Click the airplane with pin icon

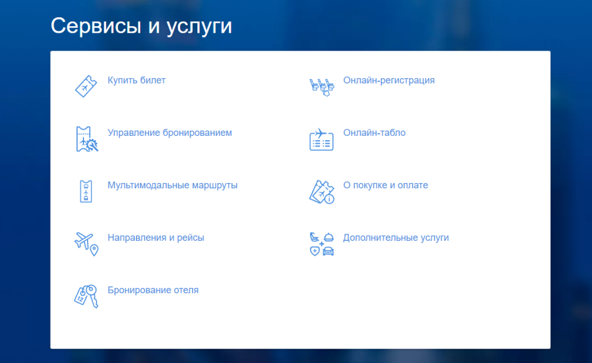tap(86, 244)
